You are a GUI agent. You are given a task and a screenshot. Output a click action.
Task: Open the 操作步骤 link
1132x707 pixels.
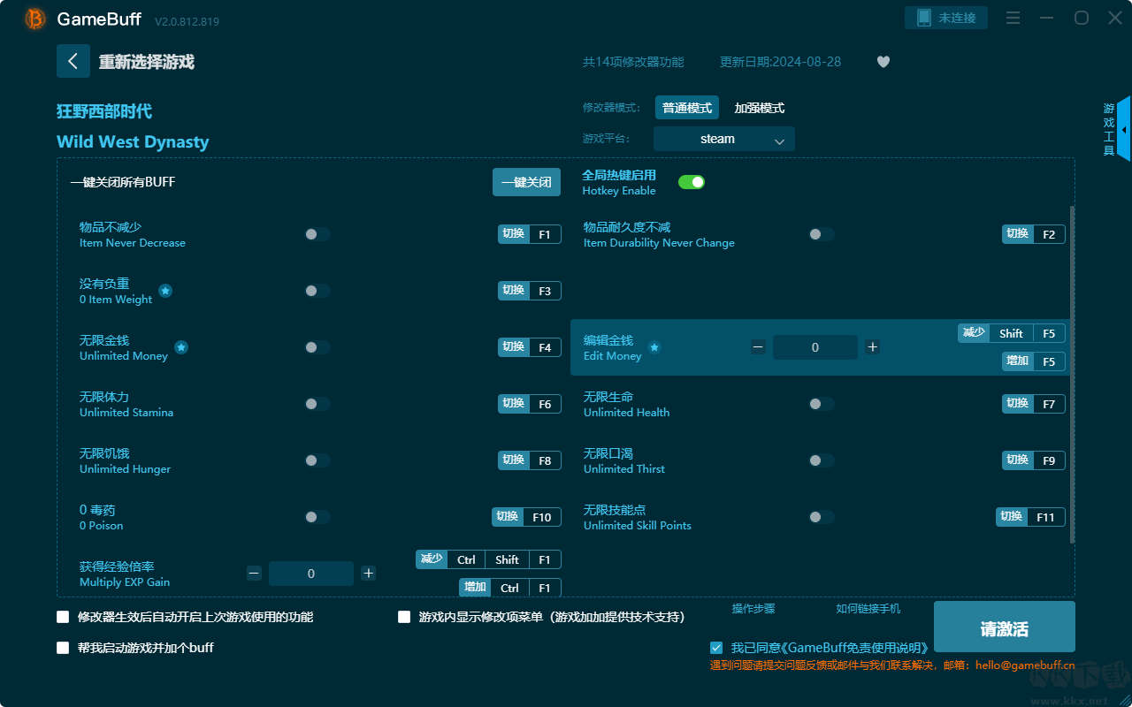(753, 609)
